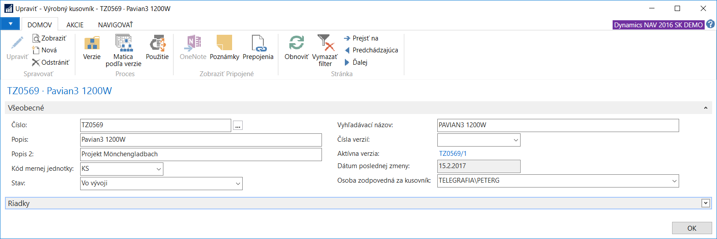Open the help question mark icon
The height and width of the screenshot is (239, 717).
[710, 25]
